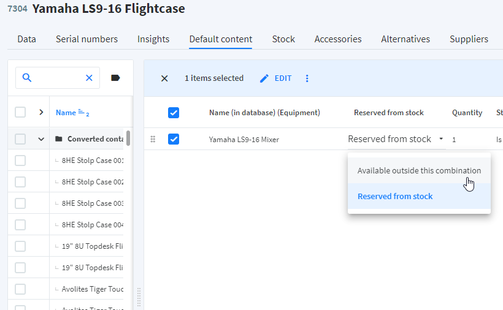Image resolution: width=503 pixels, height=310 pixels.
Task: Click the Yamaha LS9-16 Mixer name cell
Action: pos(244,140)
